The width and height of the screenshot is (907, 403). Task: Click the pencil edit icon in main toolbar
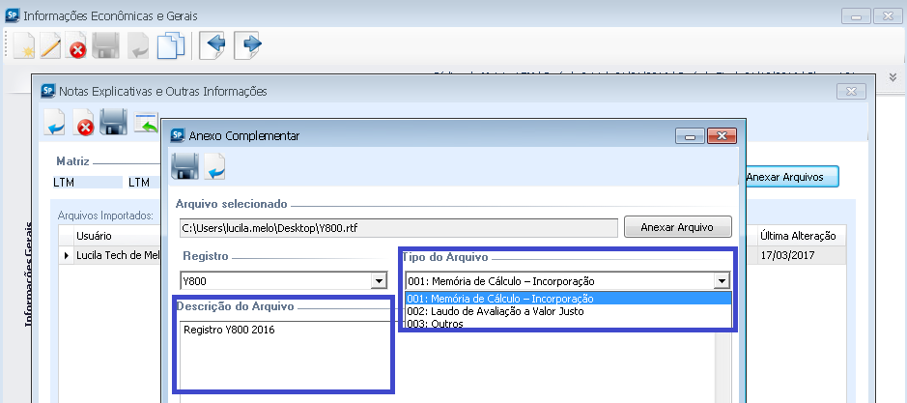tap(50, 45)
